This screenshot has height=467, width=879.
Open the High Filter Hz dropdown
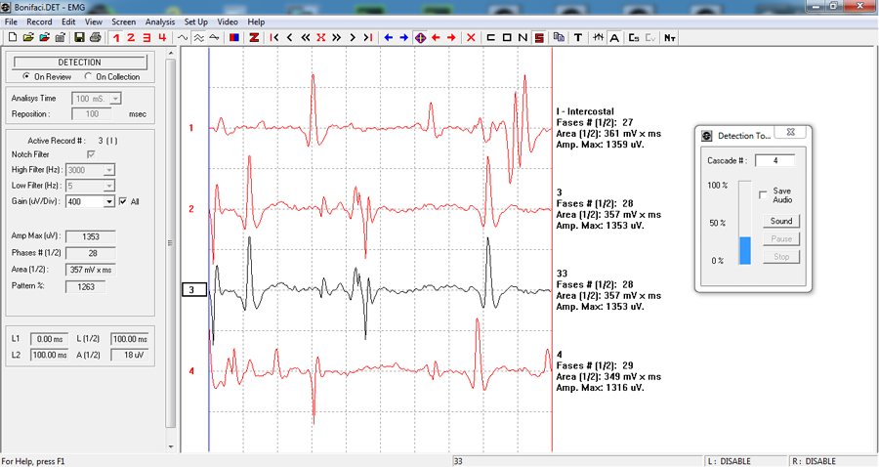(108, 169)
